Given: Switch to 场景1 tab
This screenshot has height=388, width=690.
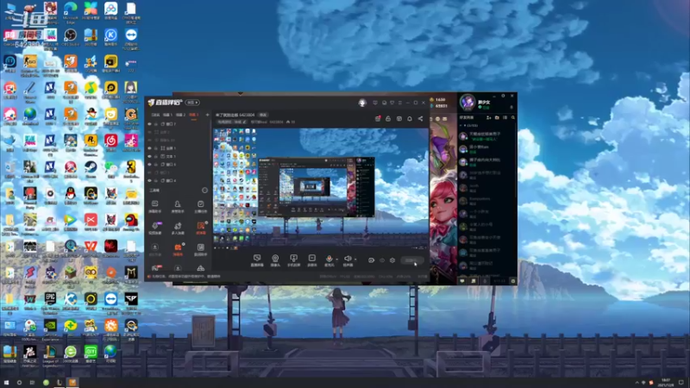Looking at the screenshot, I should pyautogui.click(x=167, y=115).
